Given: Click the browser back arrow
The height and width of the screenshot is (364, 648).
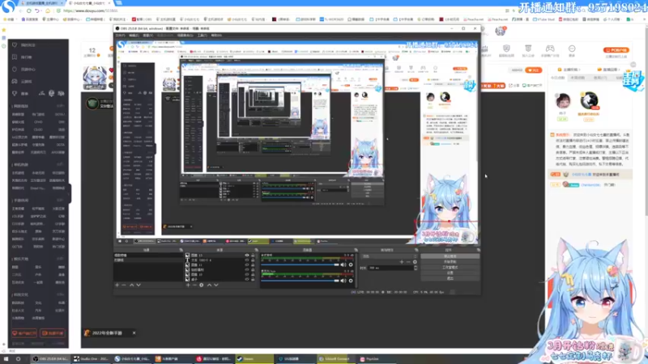Looking at the screenshot, I should 20,11.
